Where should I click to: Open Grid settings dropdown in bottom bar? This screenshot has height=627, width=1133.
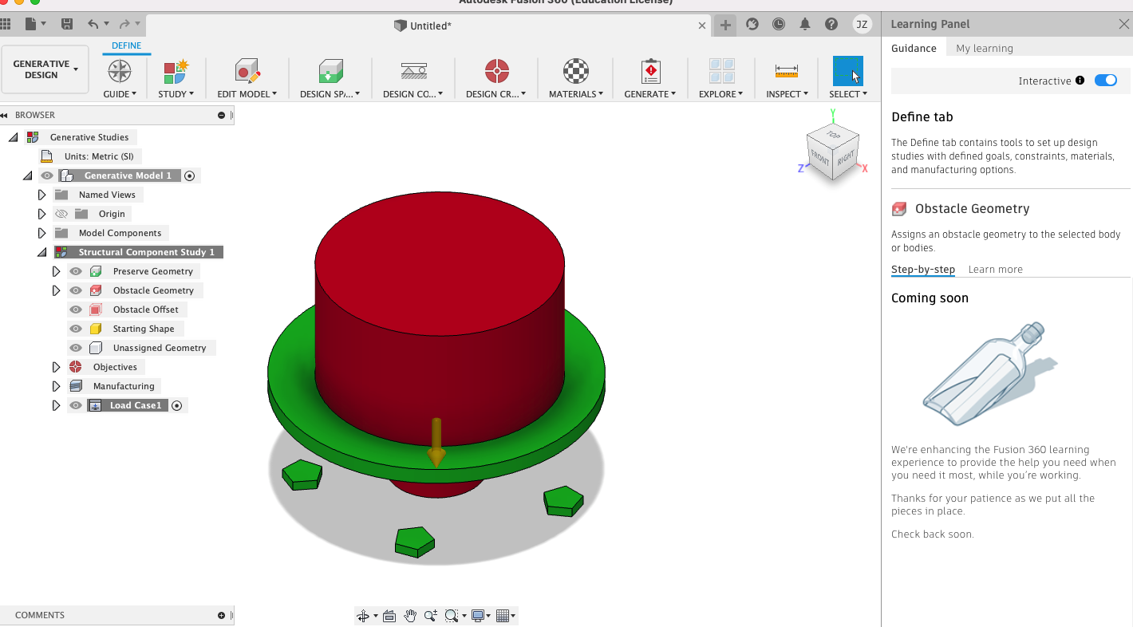506,616
